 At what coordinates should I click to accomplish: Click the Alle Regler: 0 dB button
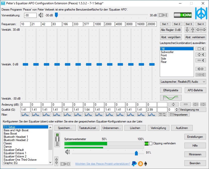click(x=171, y=30)
